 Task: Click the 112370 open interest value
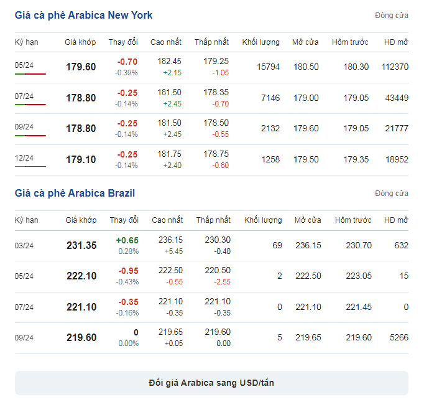tap(395, 67)
